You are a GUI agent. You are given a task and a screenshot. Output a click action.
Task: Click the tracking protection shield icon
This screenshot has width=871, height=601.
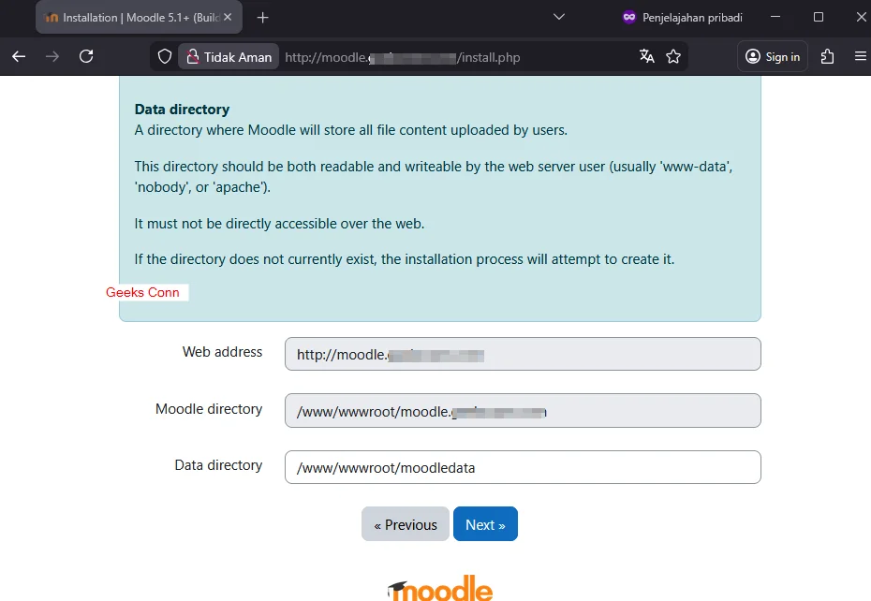coord(164,56)
